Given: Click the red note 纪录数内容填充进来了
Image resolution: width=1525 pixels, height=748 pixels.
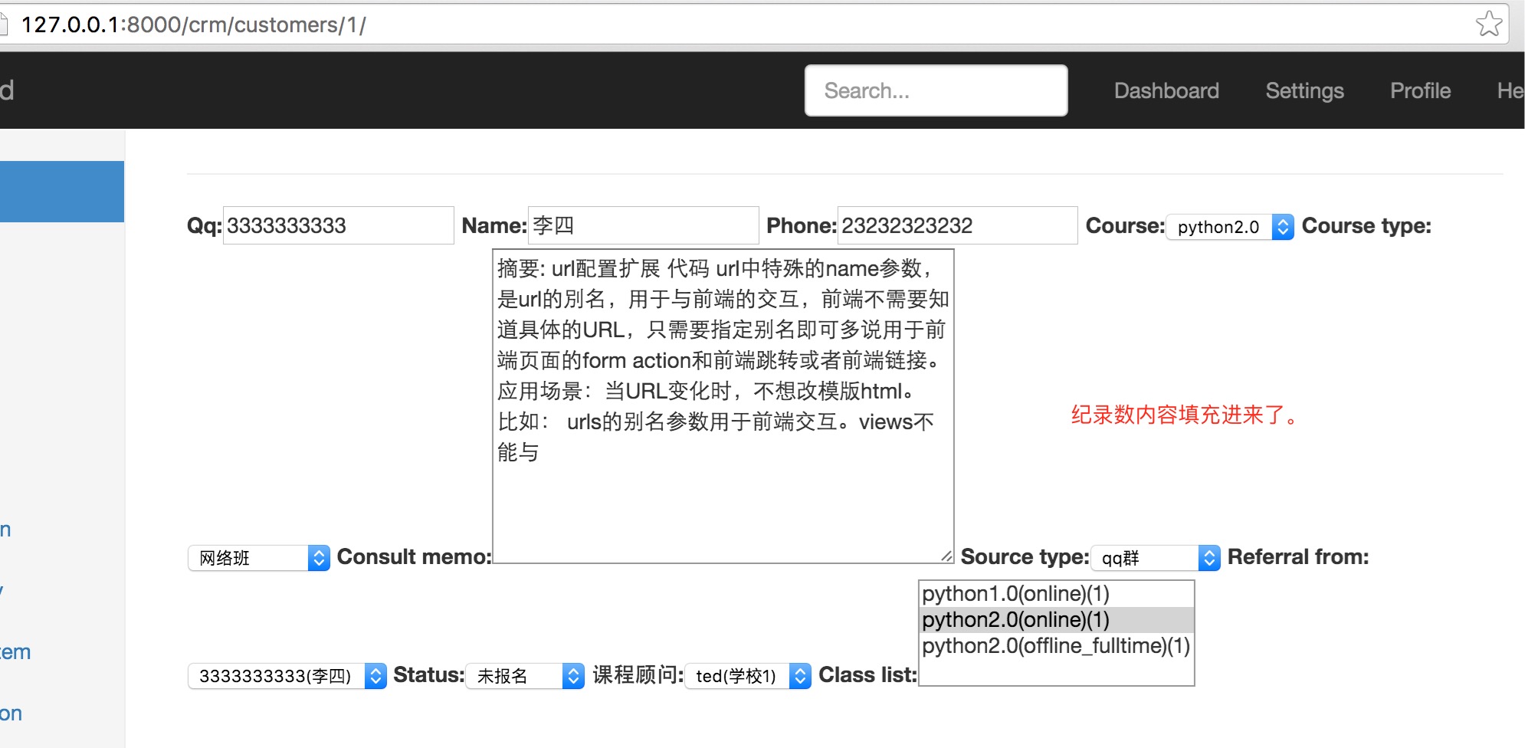Looking at the screenshot, I should point(1184,415).
